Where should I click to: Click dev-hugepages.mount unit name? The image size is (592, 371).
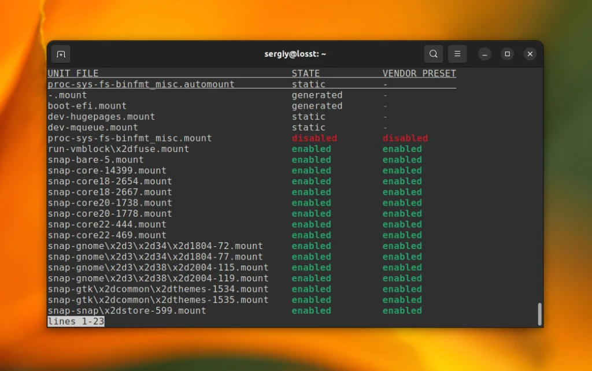[102, 117]
